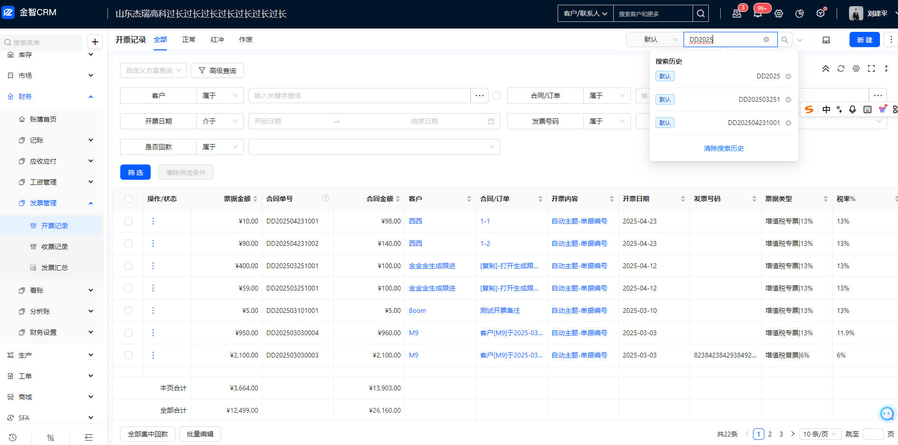Image resolution: width=898 pixels, height=445 pixels.
Task: Open the chat assistant bubble icon
Action: [887, 414]
